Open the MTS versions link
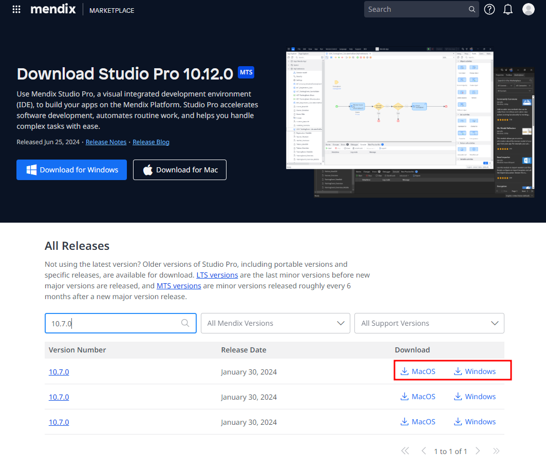The width and height of the screenshot is (546, 473). [x=179, y=286]
